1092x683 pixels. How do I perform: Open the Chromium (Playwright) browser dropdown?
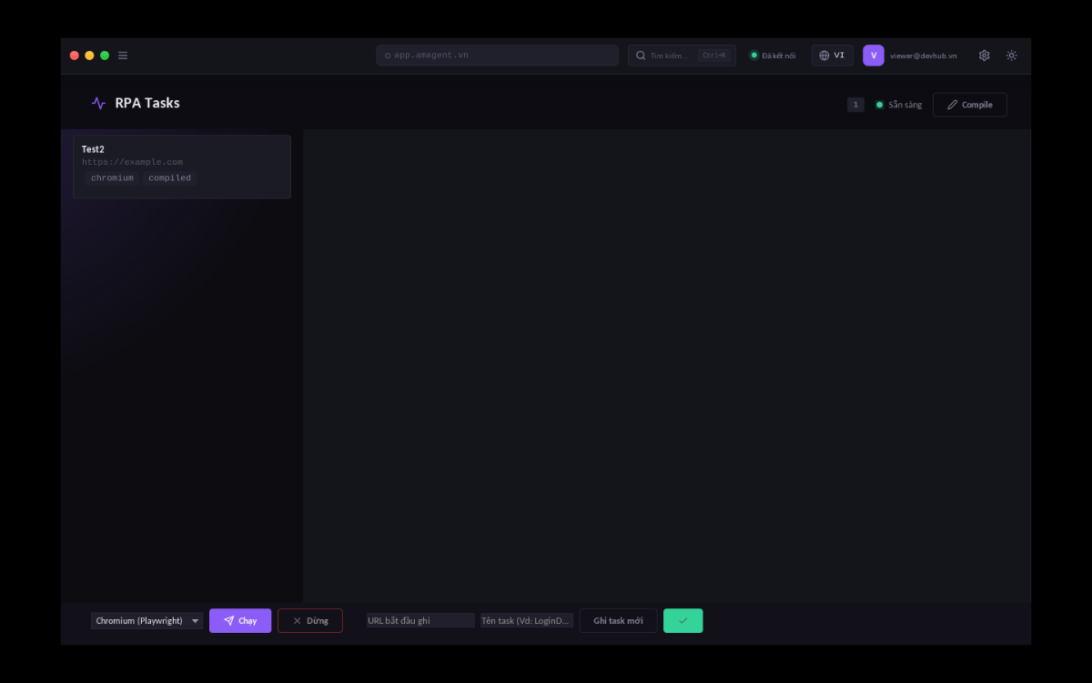147,621
